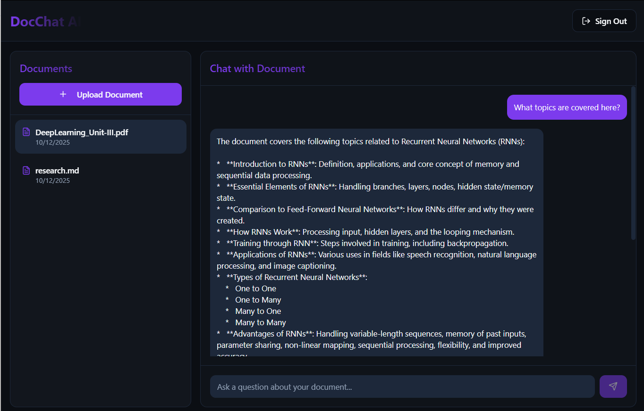Click the 'Essential Elements of RNNs' bullet text

[375, 192]
